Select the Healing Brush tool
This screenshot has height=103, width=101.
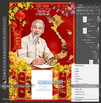(x=4, y=38)
